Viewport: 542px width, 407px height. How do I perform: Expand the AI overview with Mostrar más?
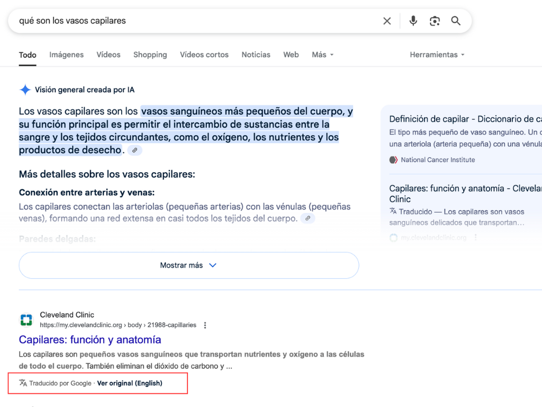(189, 265)
